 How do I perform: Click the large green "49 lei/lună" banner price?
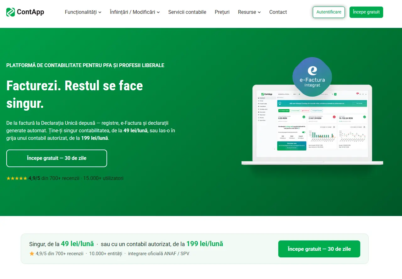click(77, 244)
